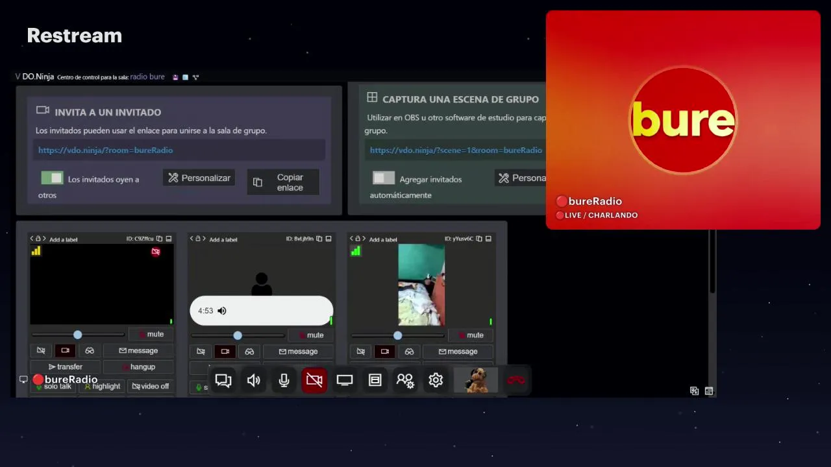Viewport: 831px width, 467px height.
Task: Adjust the volume slider of guest 8vLjh9n
Action: [x=238, y=335]
